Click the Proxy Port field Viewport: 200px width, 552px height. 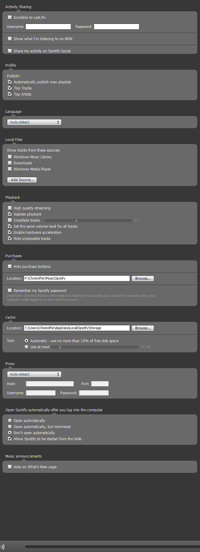(100, 384)
